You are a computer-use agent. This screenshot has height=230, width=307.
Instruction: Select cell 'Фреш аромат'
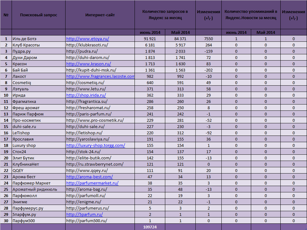click(38, 108)
